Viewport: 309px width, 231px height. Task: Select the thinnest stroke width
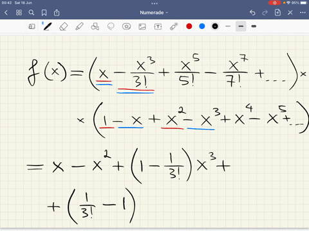[228, 26]
